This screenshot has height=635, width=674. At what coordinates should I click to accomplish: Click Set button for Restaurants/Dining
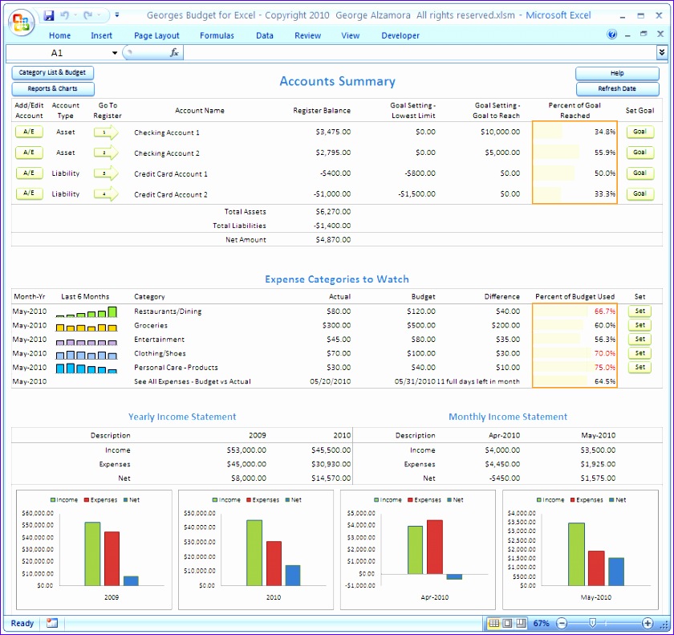click(639, 311)
